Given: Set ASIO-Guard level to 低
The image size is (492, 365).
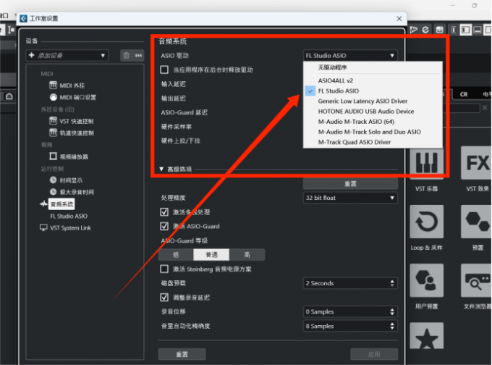Looking at the screenshot, I should [176, 255].
